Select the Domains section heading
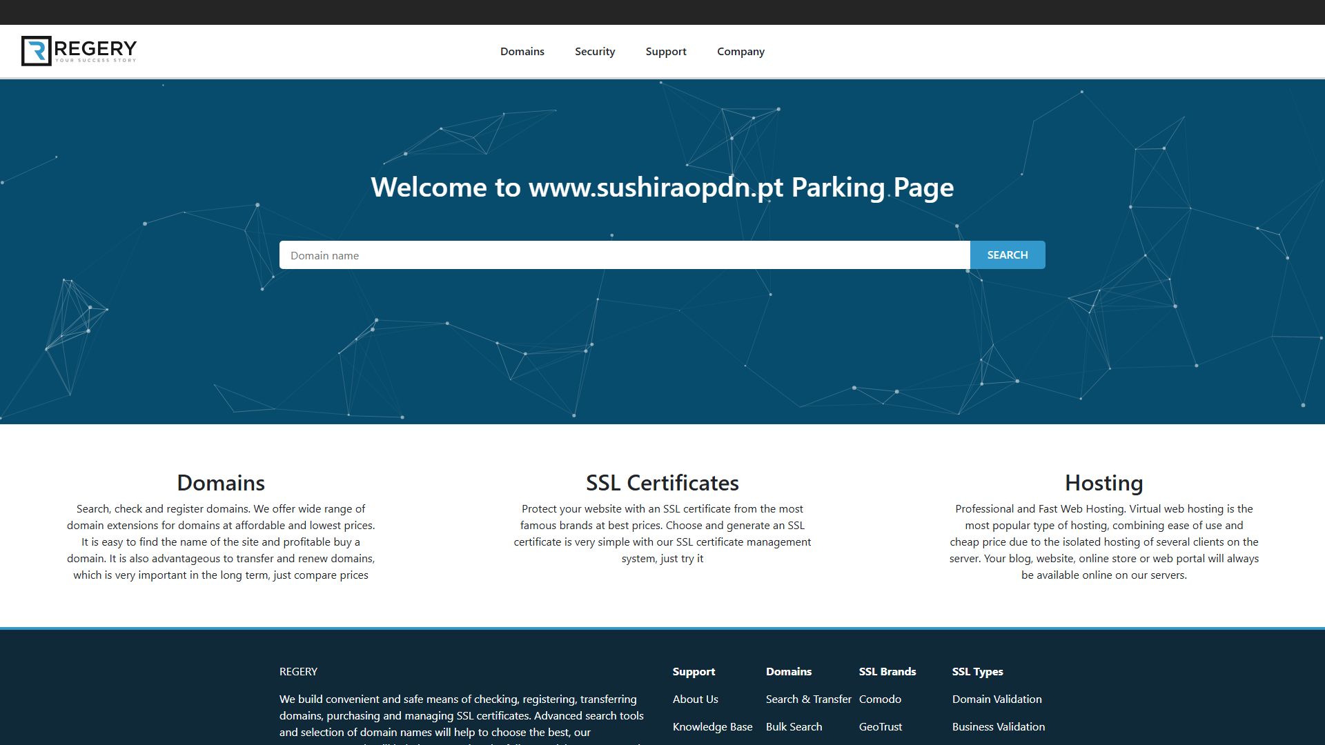This screenshot has height=745, width=1325. [221, 483]
